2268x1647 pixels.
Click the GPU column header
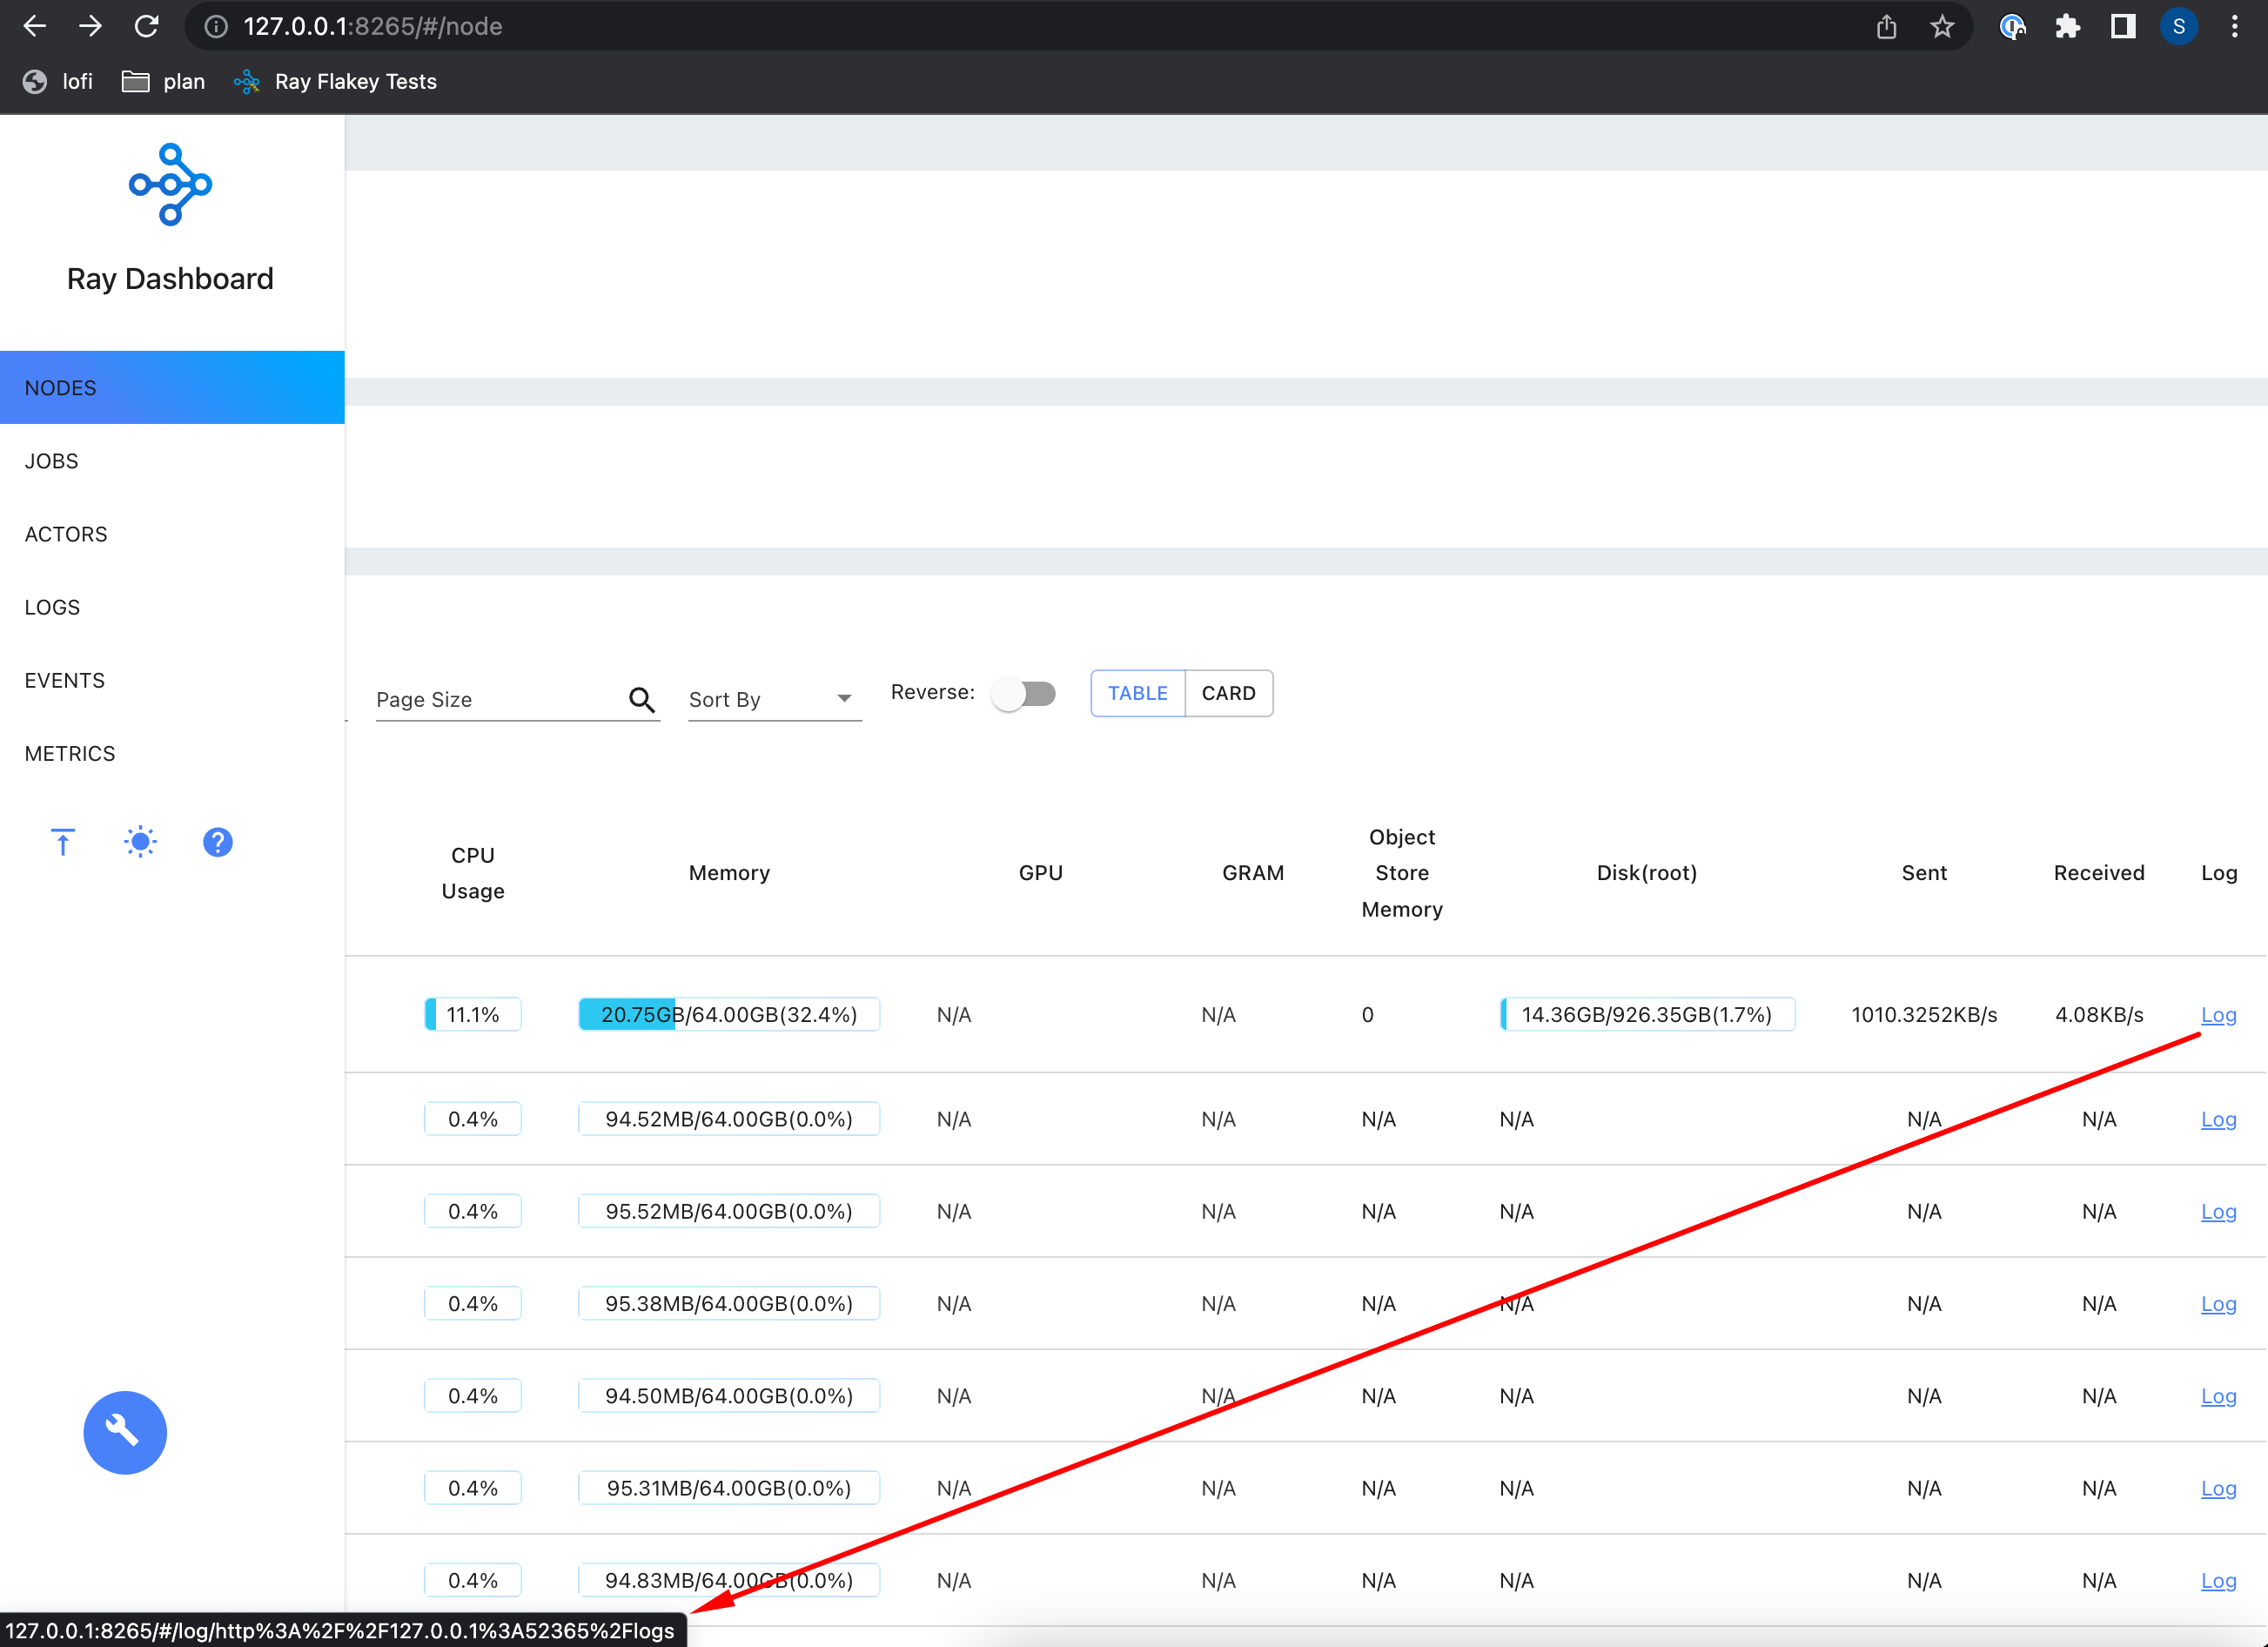click(x=1040, y=872)
